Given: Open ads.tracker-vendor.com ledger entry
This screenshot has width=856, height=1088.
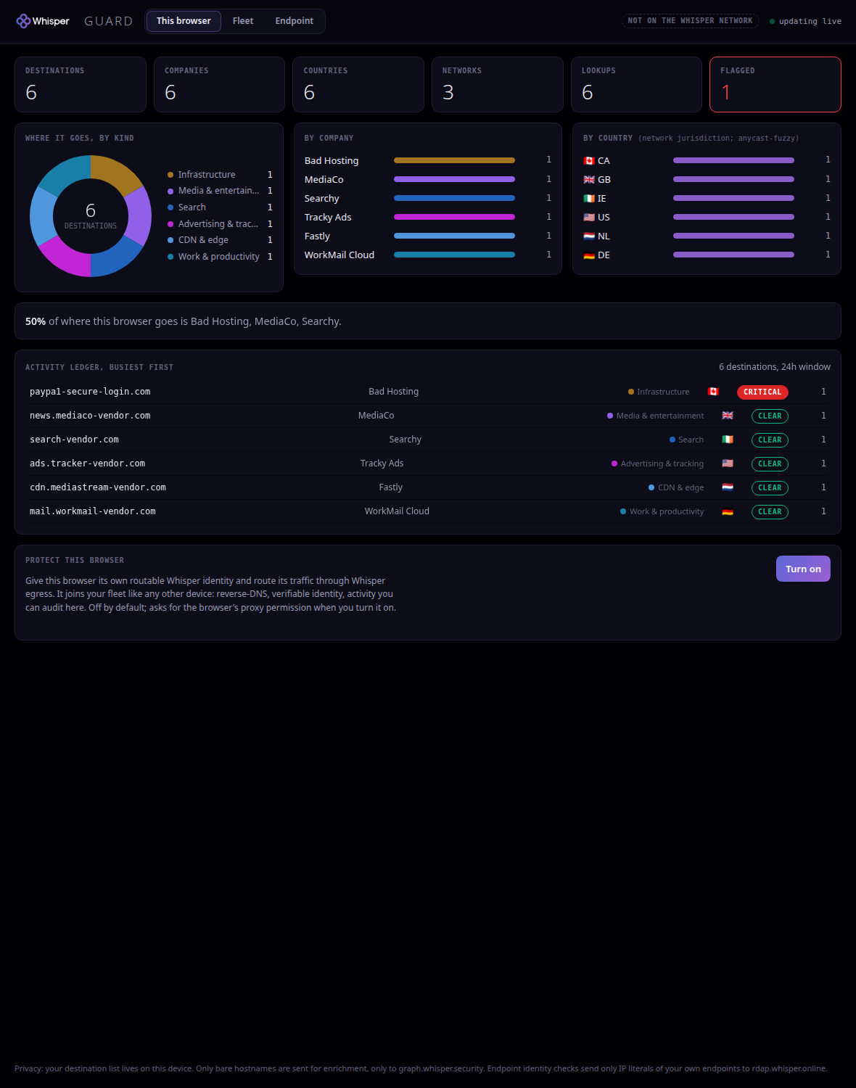Looking at the screenshot, I should pyautogui.click(x=428, y=463).
